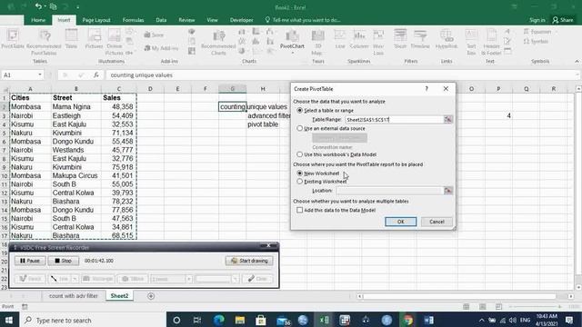Click the Windows Start button
The width and height of the screenshot is (582, 327).
point(9,320)
